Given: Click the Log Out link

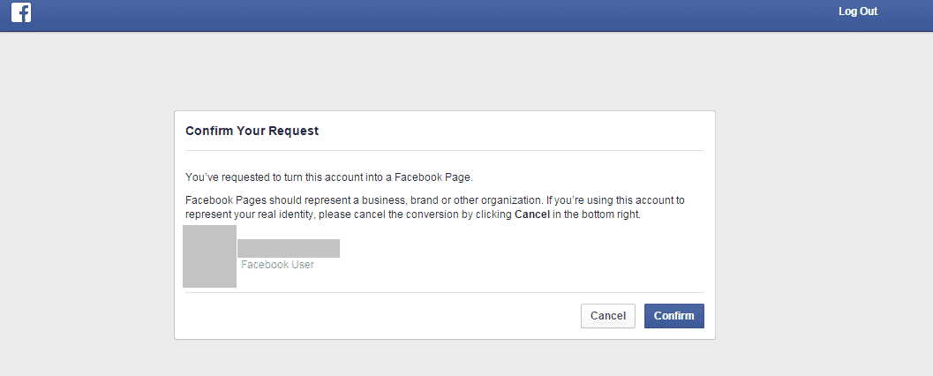Looking at the screenshot, I should tap(857, 11).
